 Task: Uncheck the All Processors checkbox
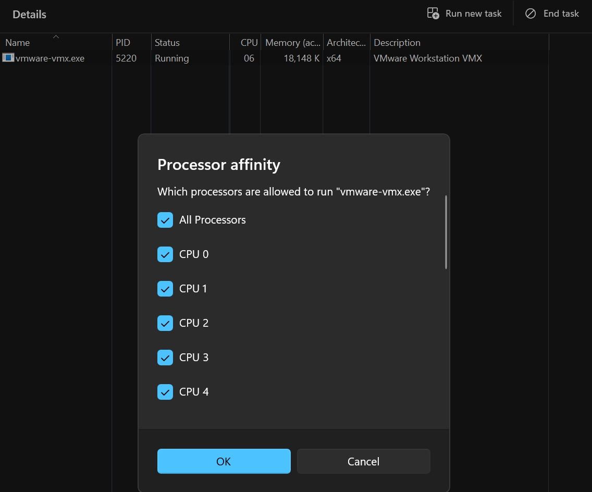(165, 220)
